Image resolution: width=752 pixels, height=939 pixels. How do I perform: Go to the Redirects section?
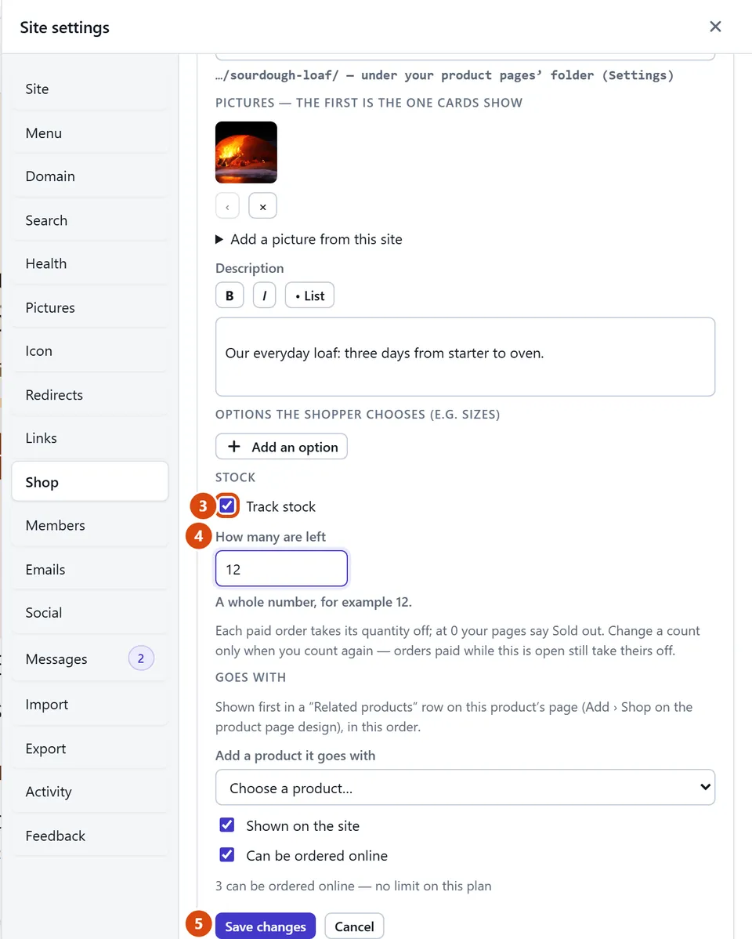tap(90, 395)
